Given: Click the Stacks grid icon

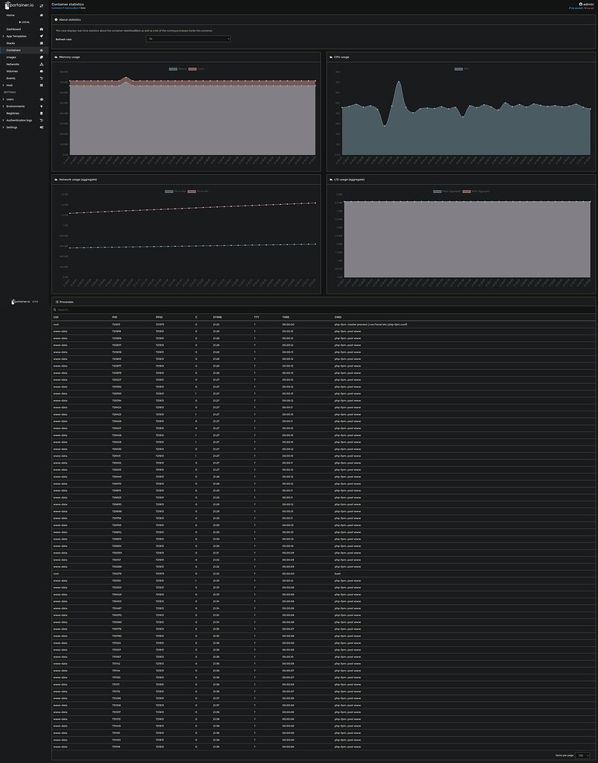Looking at the screenshot, I should click(x=42, y=43).
